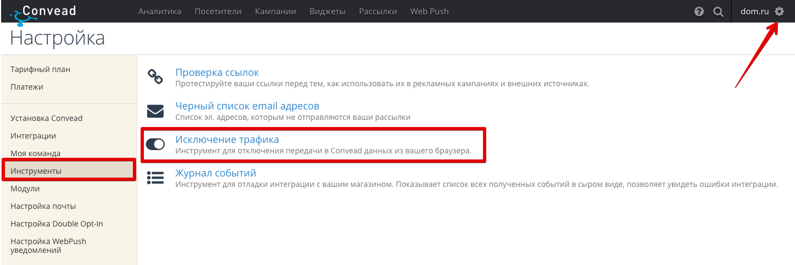Select the Web Push menu item

pyautogui.click(x=429, y=12)
